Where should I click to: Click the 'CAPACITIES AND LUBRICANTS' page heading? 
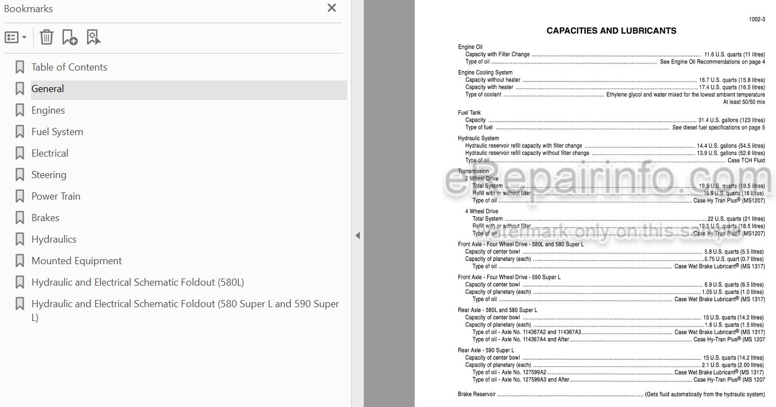click(611, 31)
